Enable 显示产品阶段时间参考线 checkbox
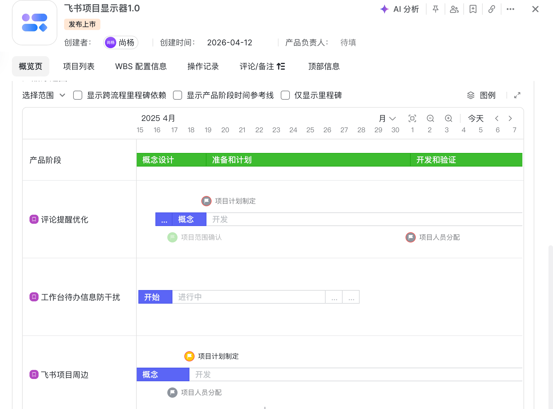Screen dimensions: 553x409 coord(178,95)
